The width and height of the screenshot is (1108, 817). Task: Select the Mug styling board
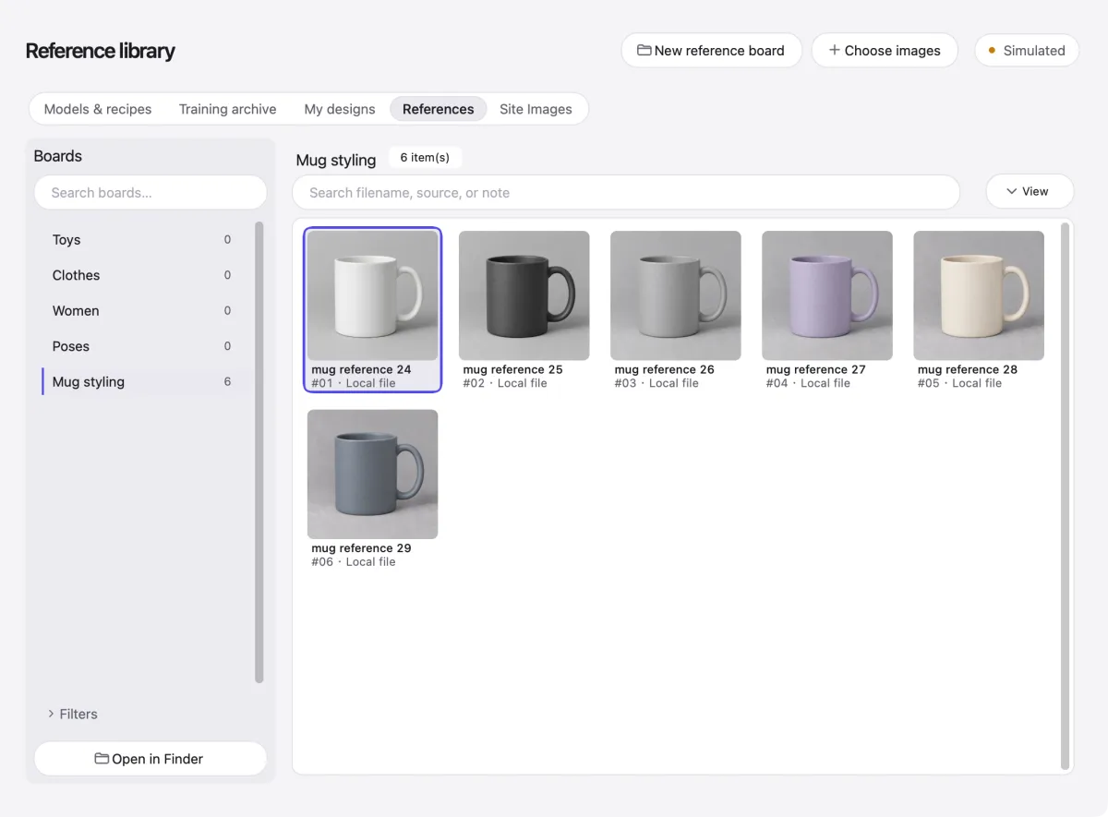[x=146, y=382]
